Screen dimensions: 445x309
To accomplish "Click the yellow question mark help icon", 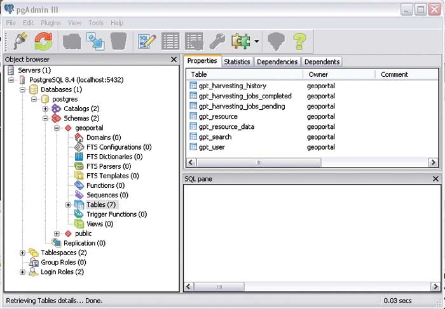I will pyautogui.click(x=299, y=42).
